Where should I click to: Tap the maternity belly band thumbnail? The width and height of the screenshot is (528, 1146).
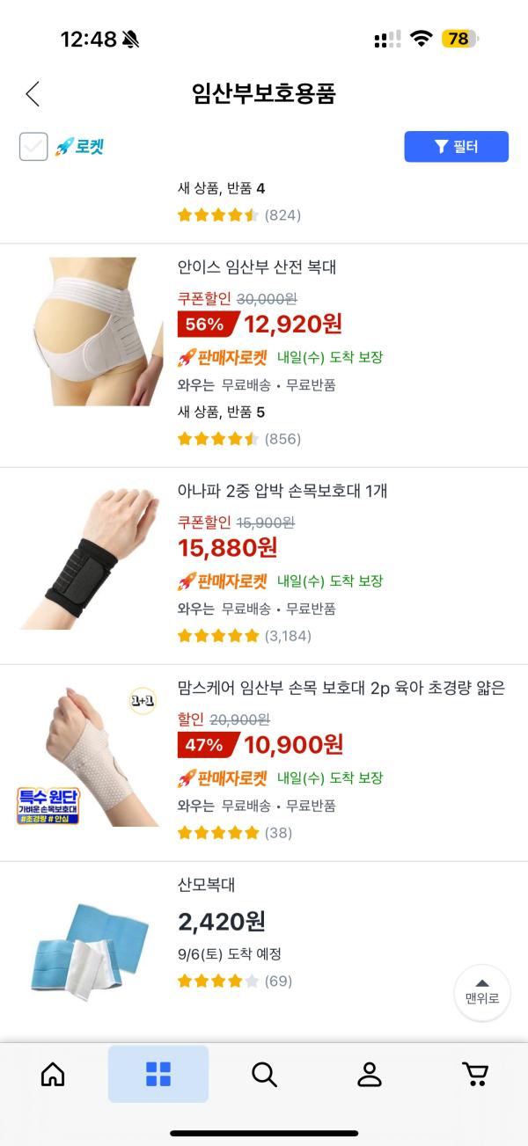coord(91,332)
